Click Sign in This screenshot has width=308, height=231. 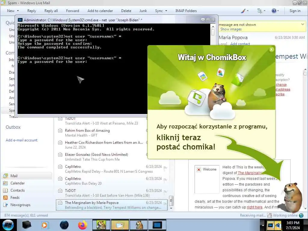(x=295, y=11)
